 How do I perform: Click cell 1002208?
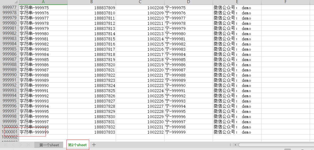point(140,8)
